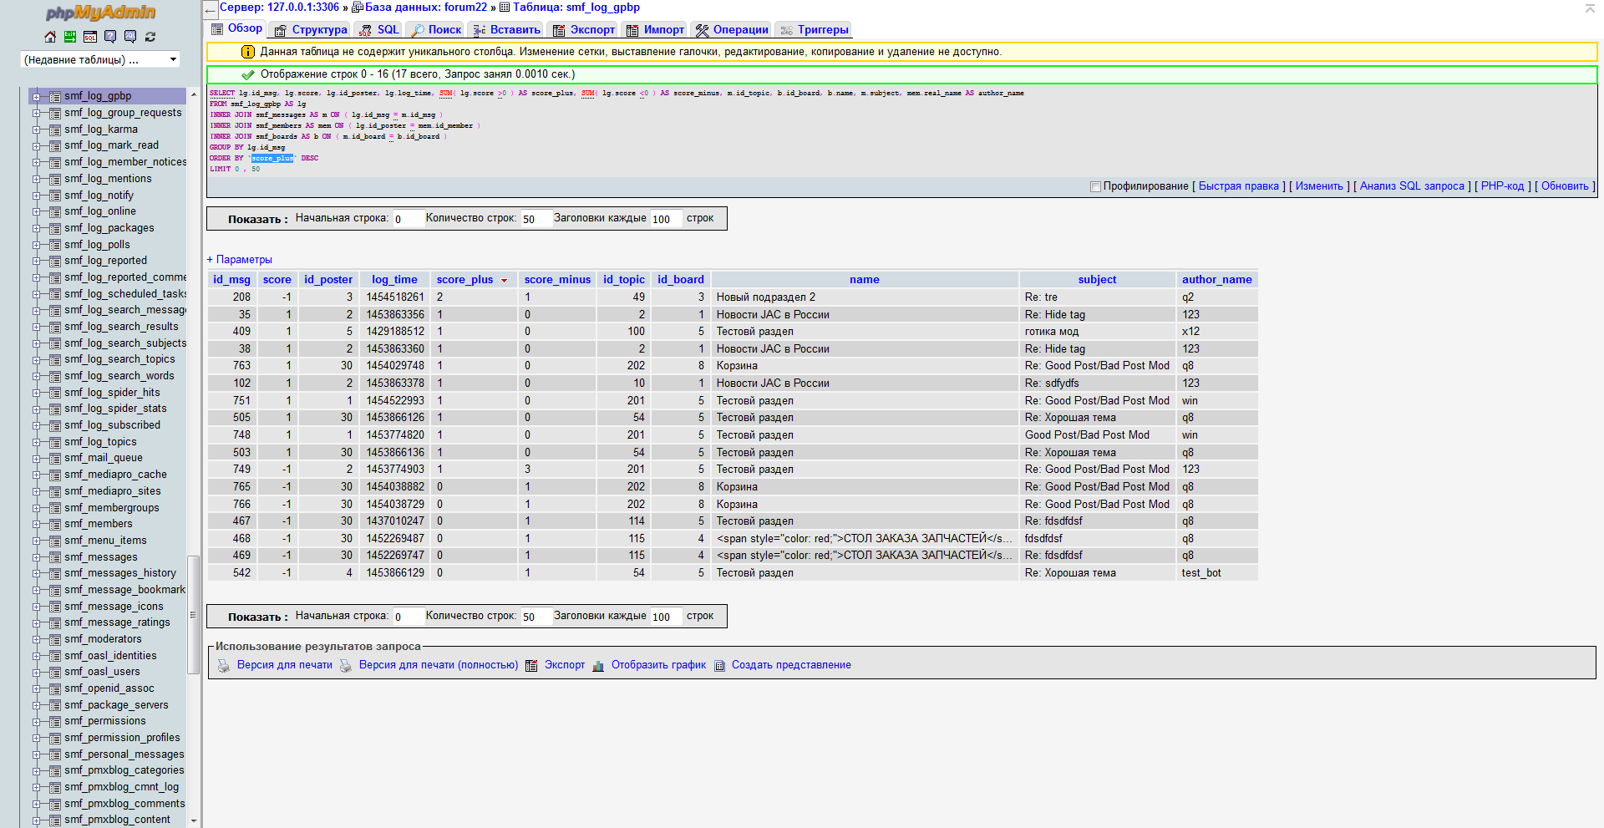The width and height of the screenshot is (1604, 828).
Task: Expand the smf_messages tree node
Action: tap(36, 557)
